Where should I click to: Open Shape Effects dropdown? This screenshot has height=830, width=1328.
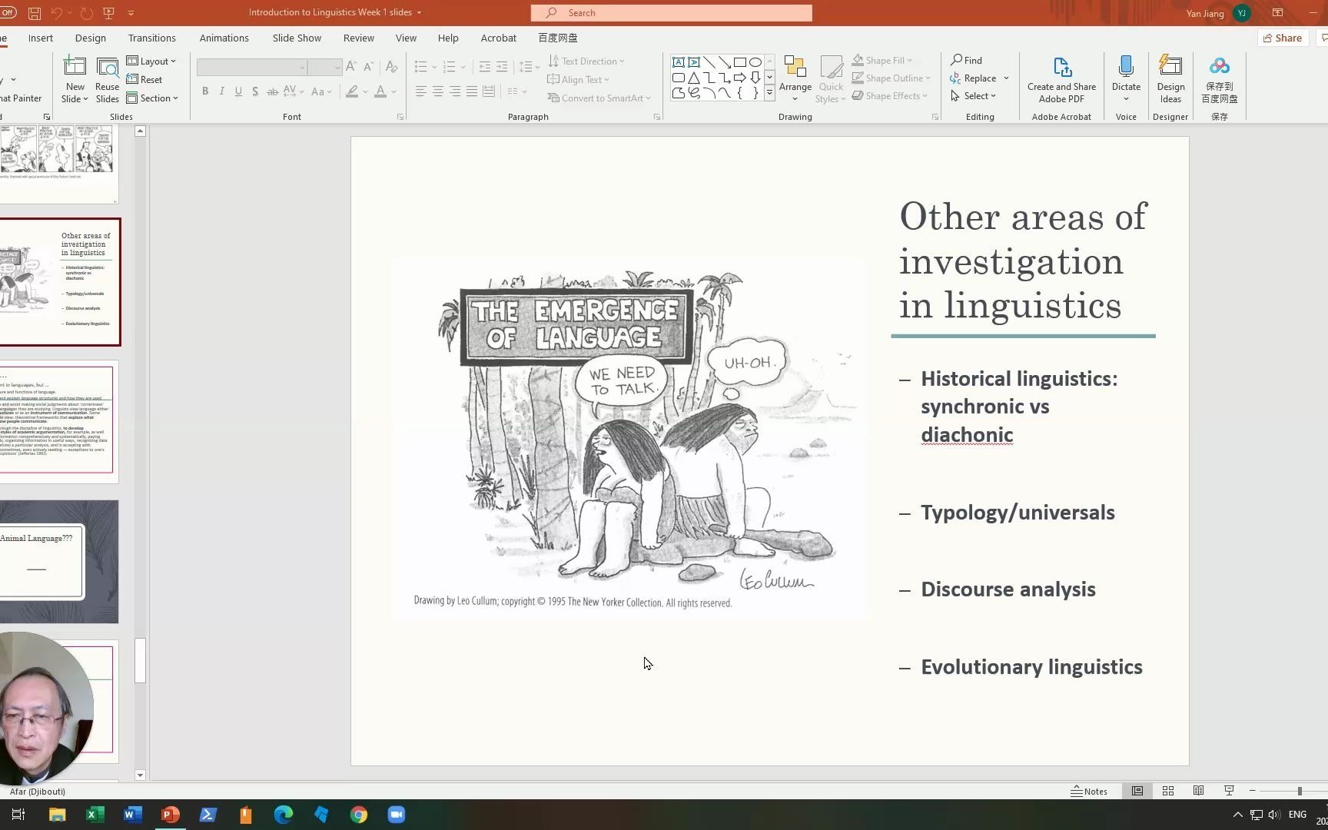(x=890, y=95)
